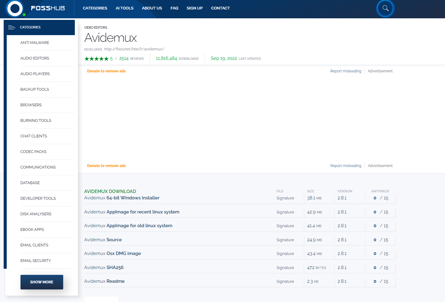Select AUDIO EDITORS category
The image size is (445, 302).
(x=35, y=58)
